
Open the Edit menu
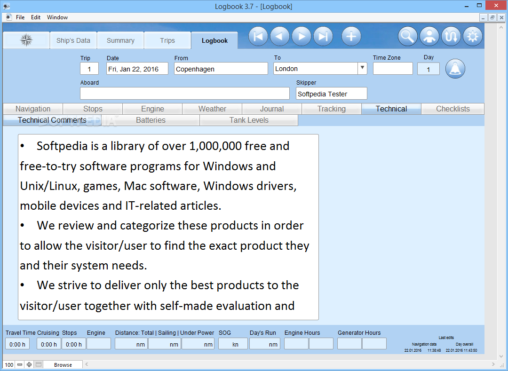[x=36, y=17]
